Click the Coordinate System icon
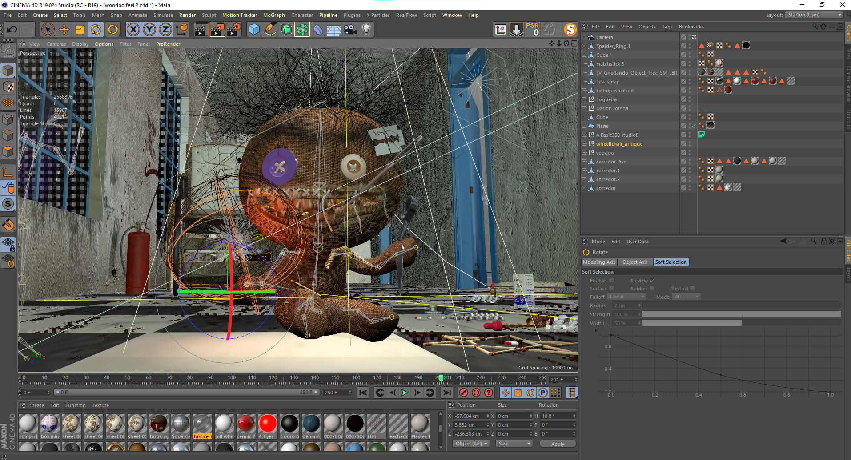 pyautogui.click(x=181, y=30)
